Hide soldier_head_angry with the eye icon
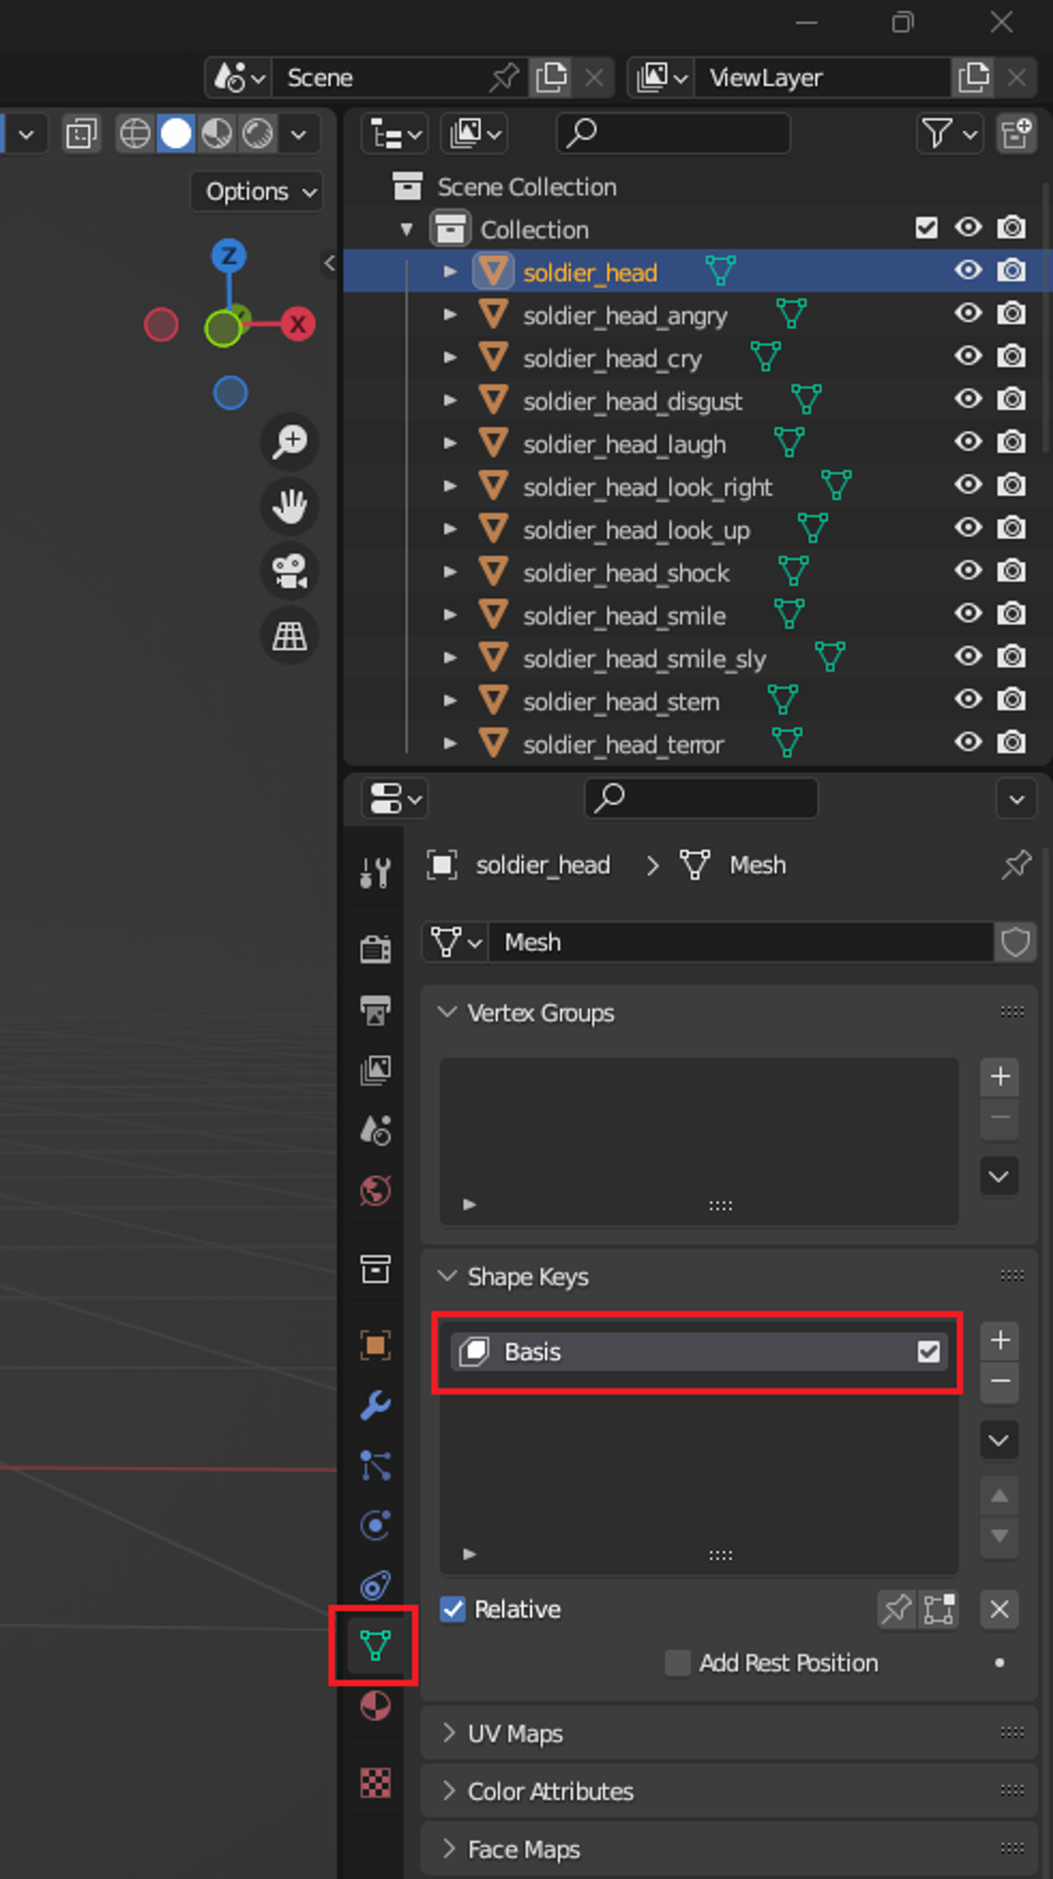 coord(968,314)
